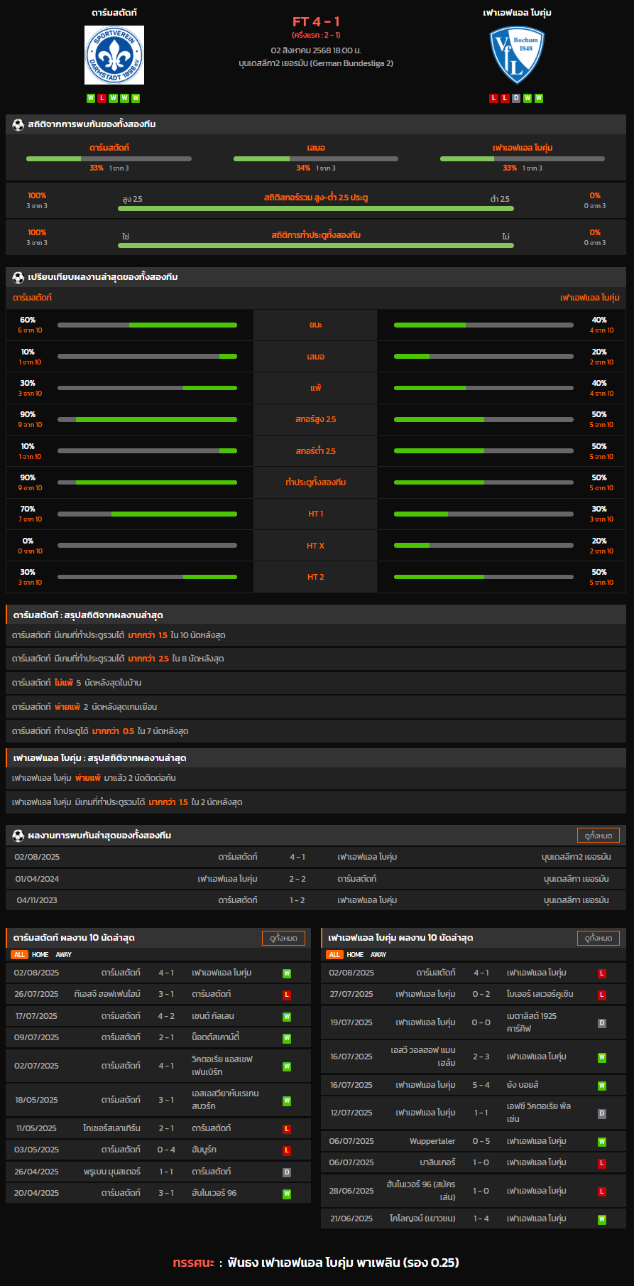Click soccer ball icon beside recent form comparison header
Viewport: 634px width, 1286px height.
[18, 277]
